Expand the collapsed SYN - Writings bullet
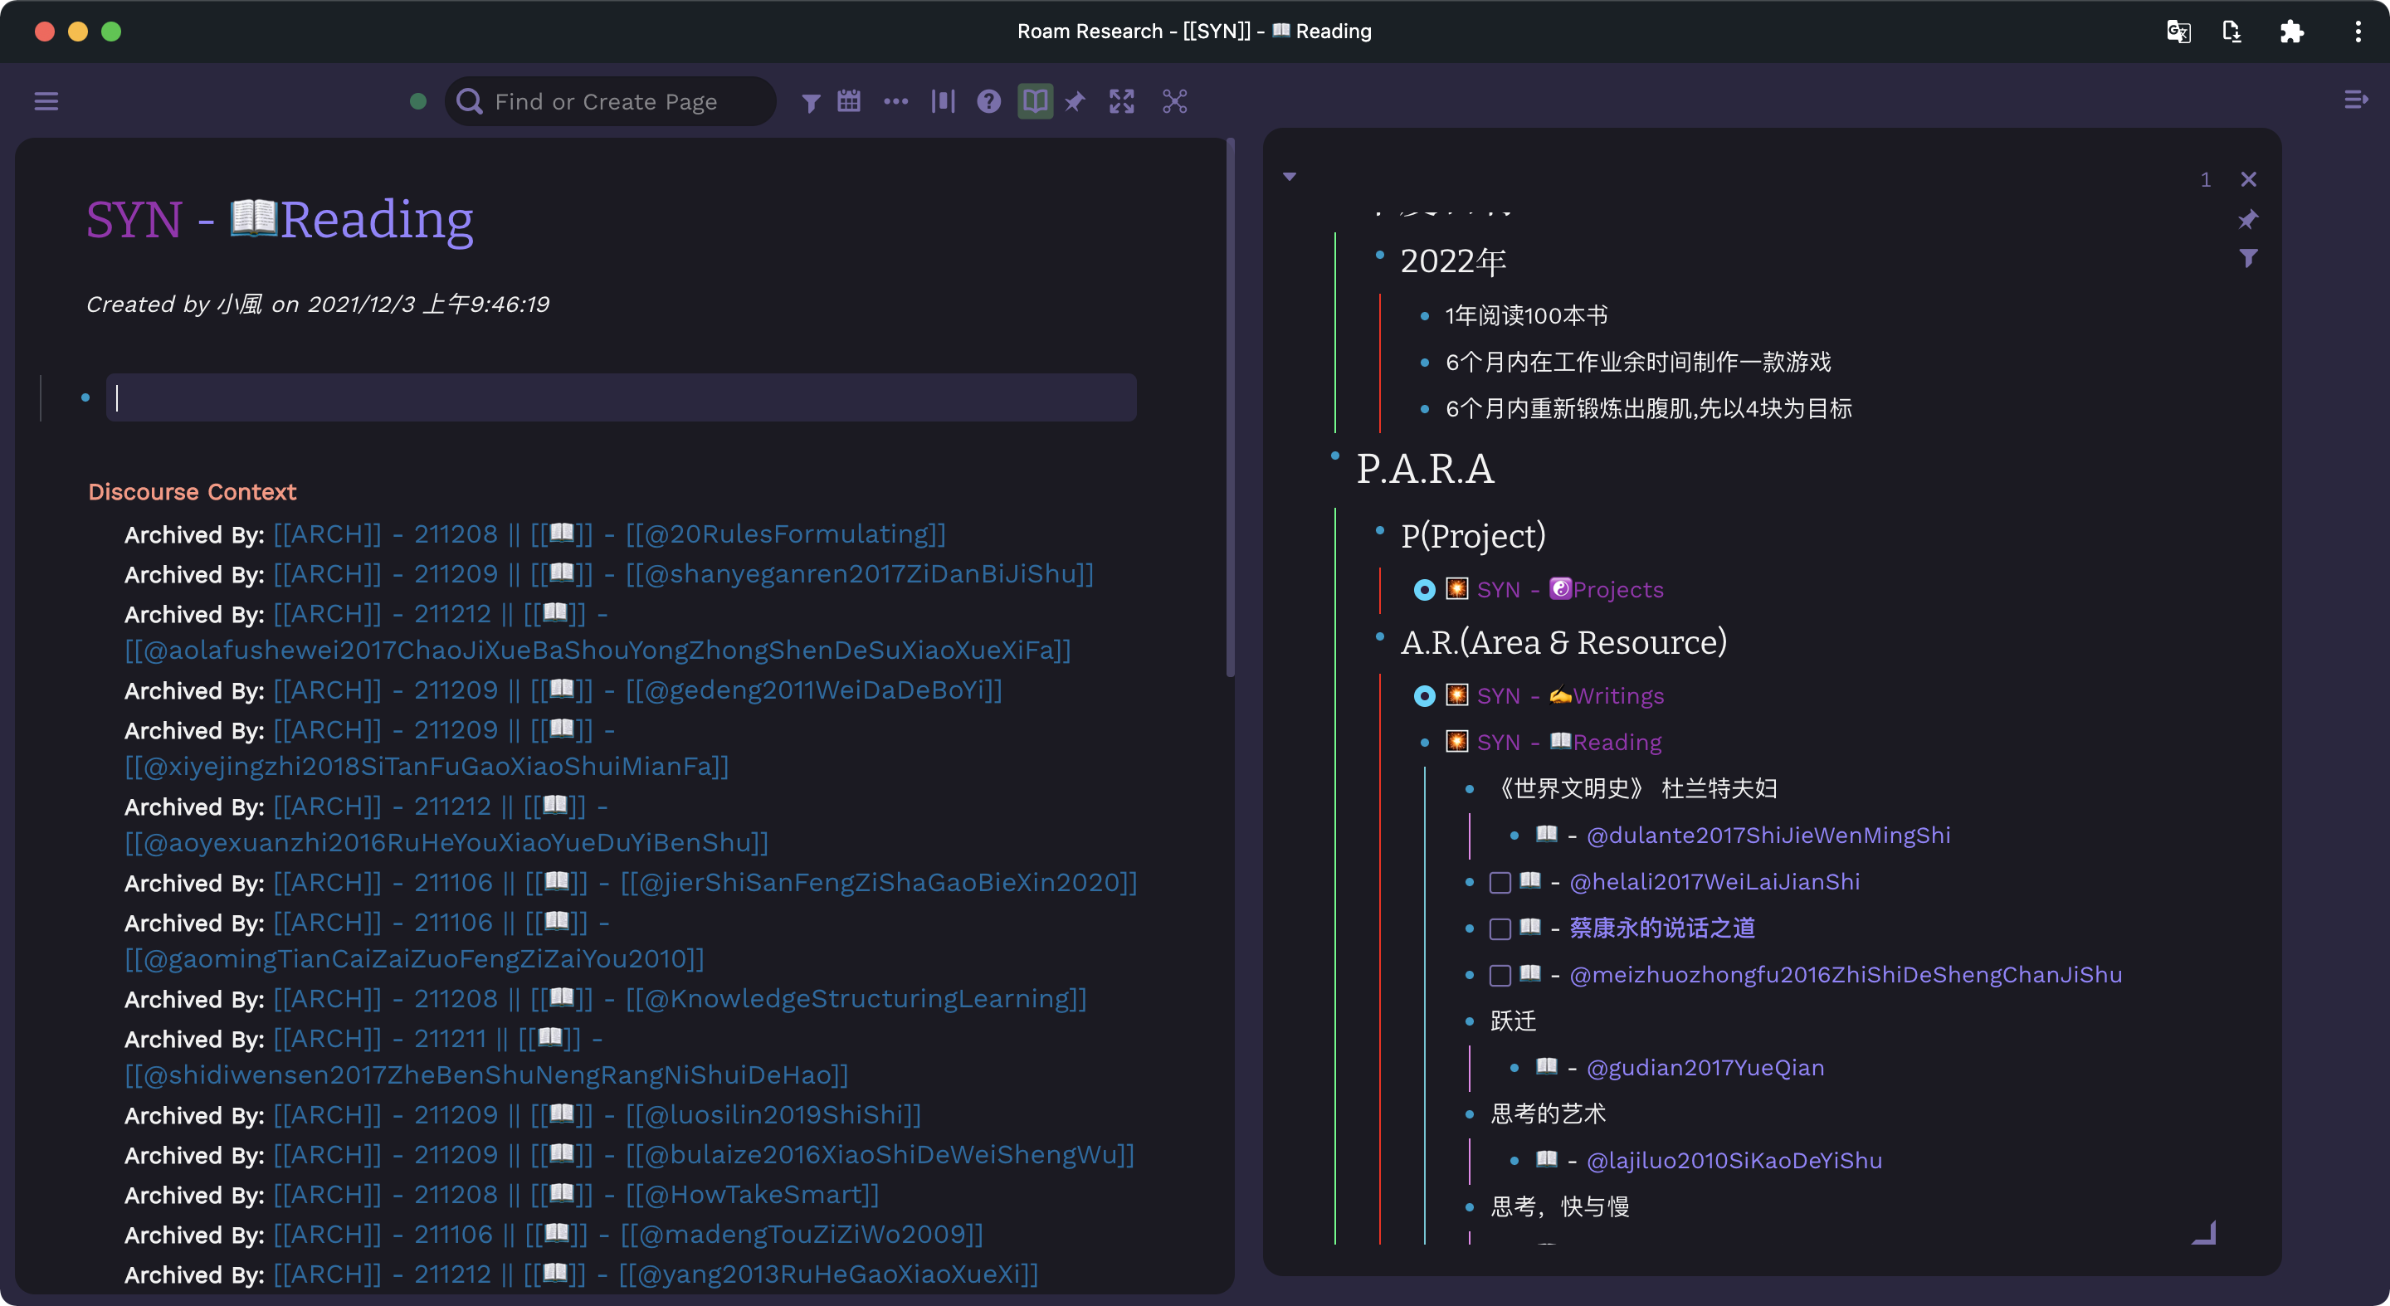 1424,695
